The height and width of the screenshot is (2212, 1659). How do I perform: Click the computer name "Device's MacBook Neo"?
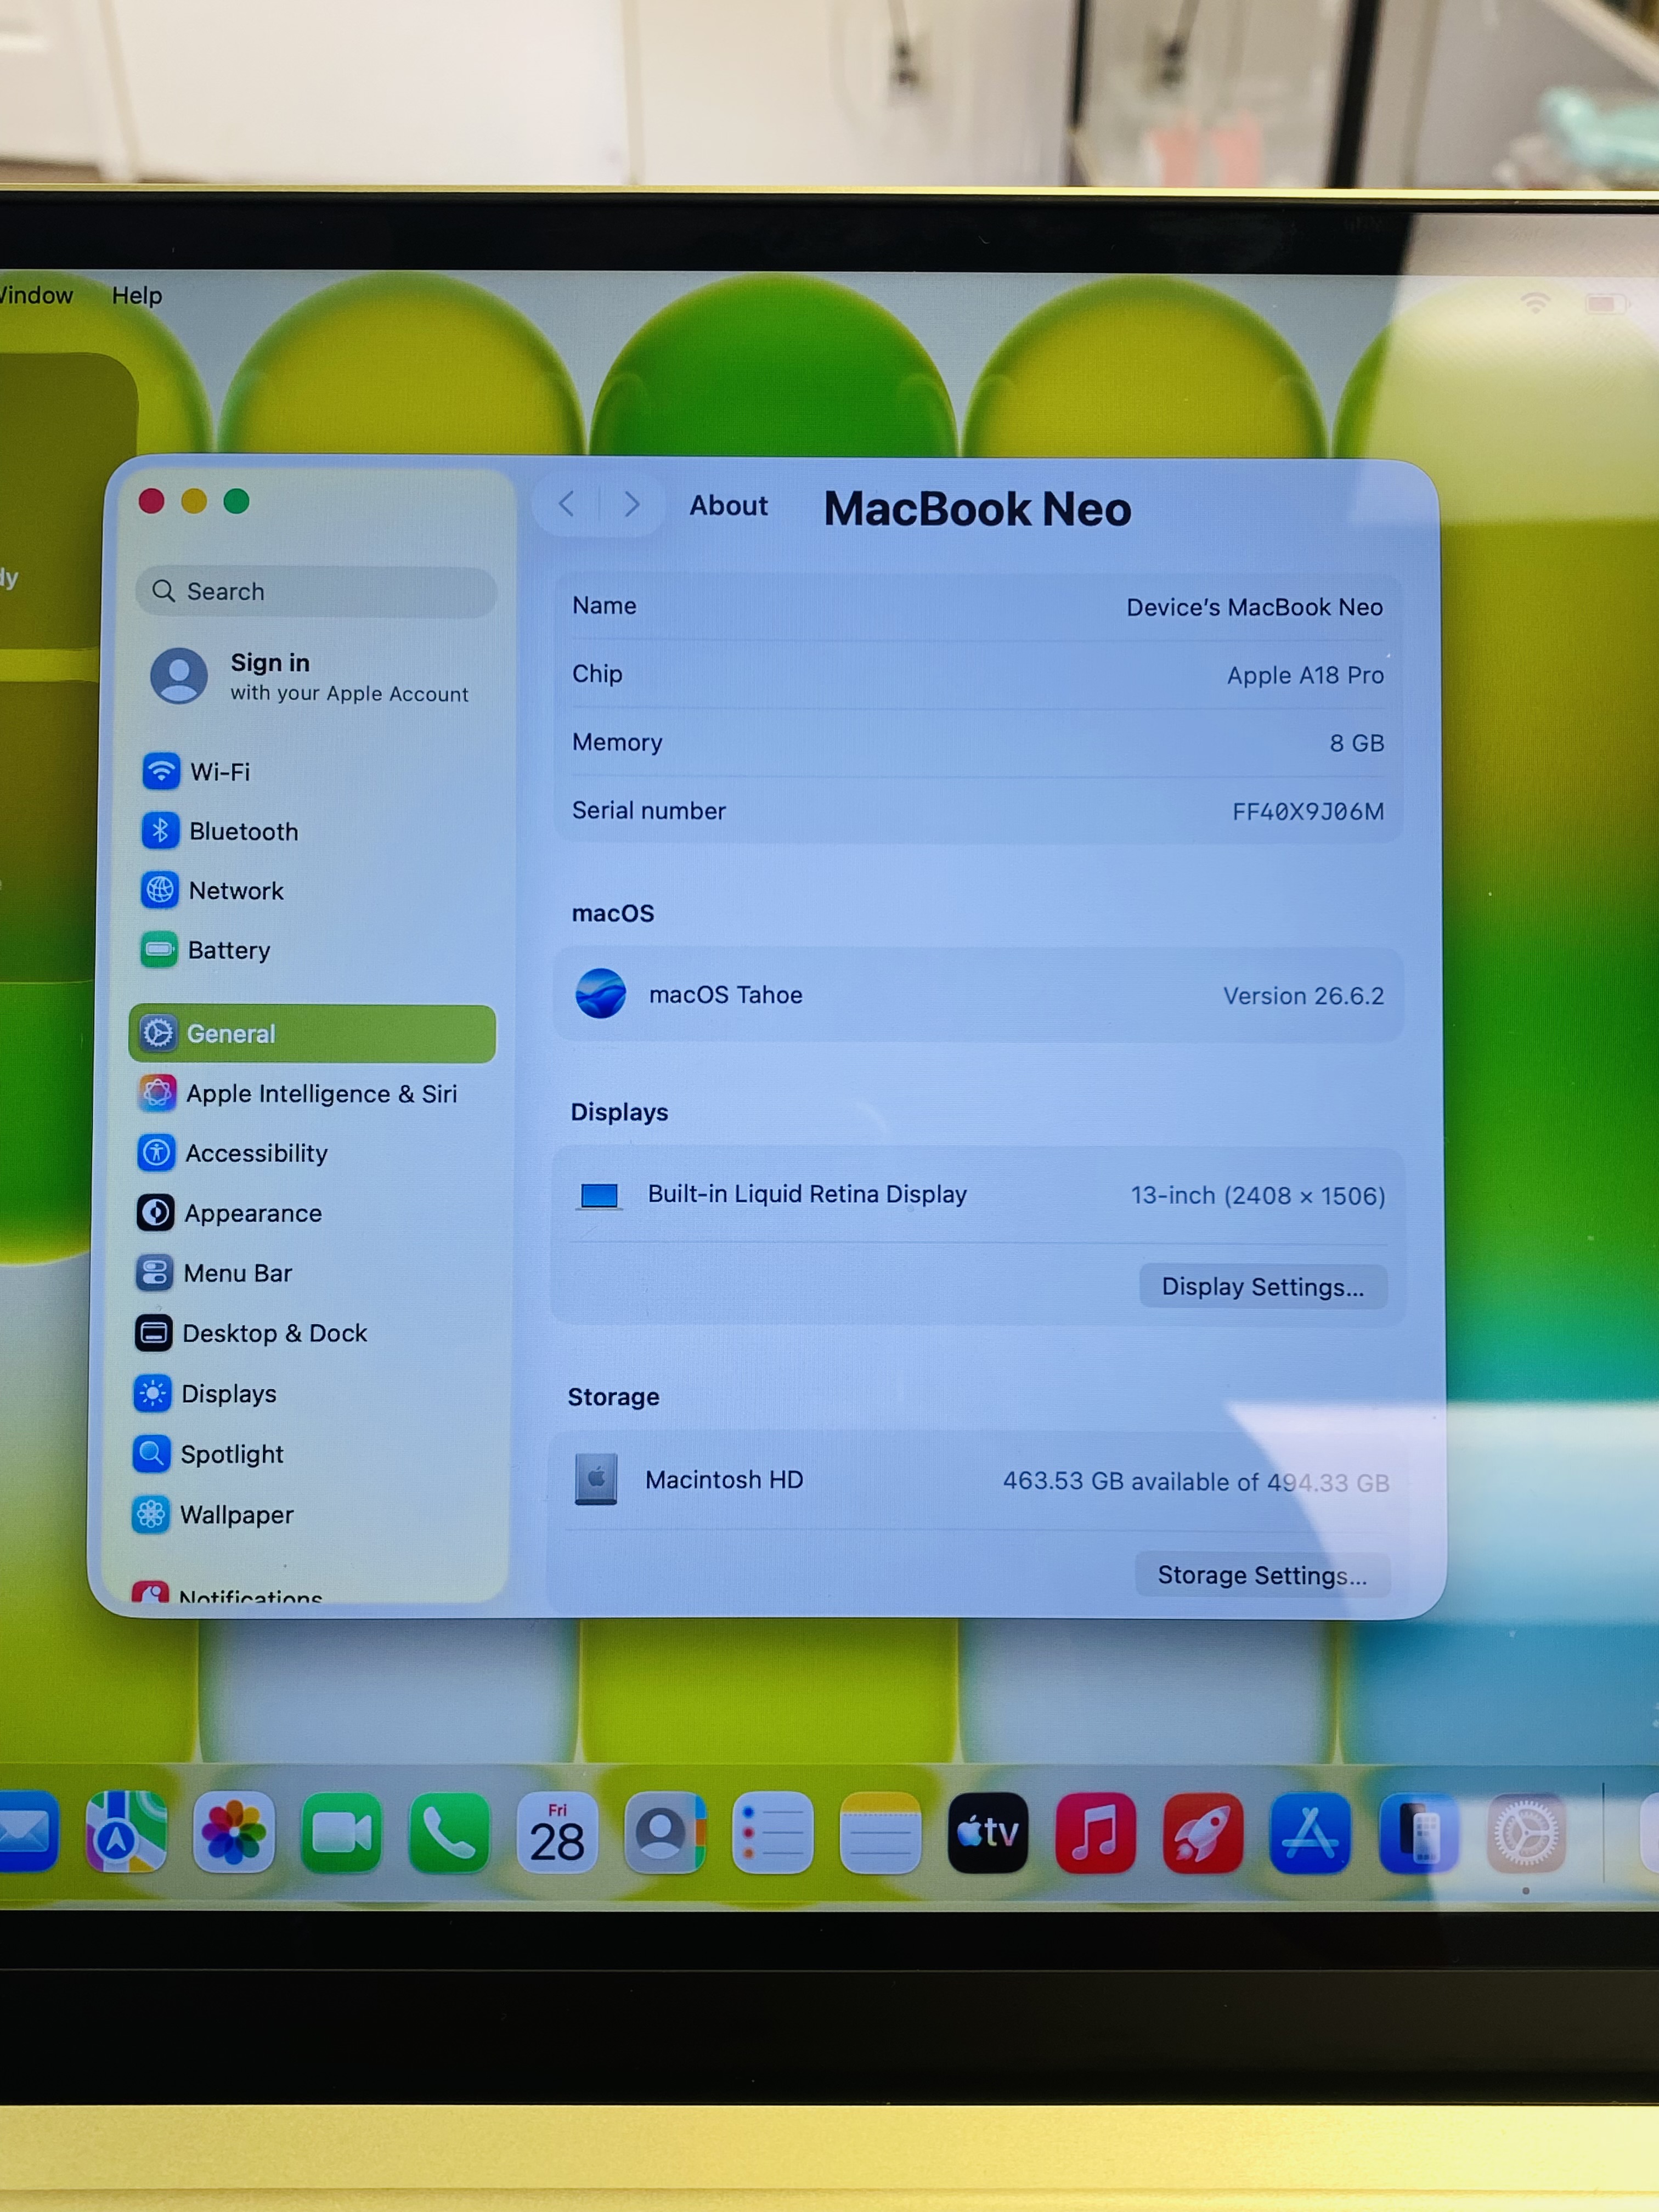[1254, 607]
